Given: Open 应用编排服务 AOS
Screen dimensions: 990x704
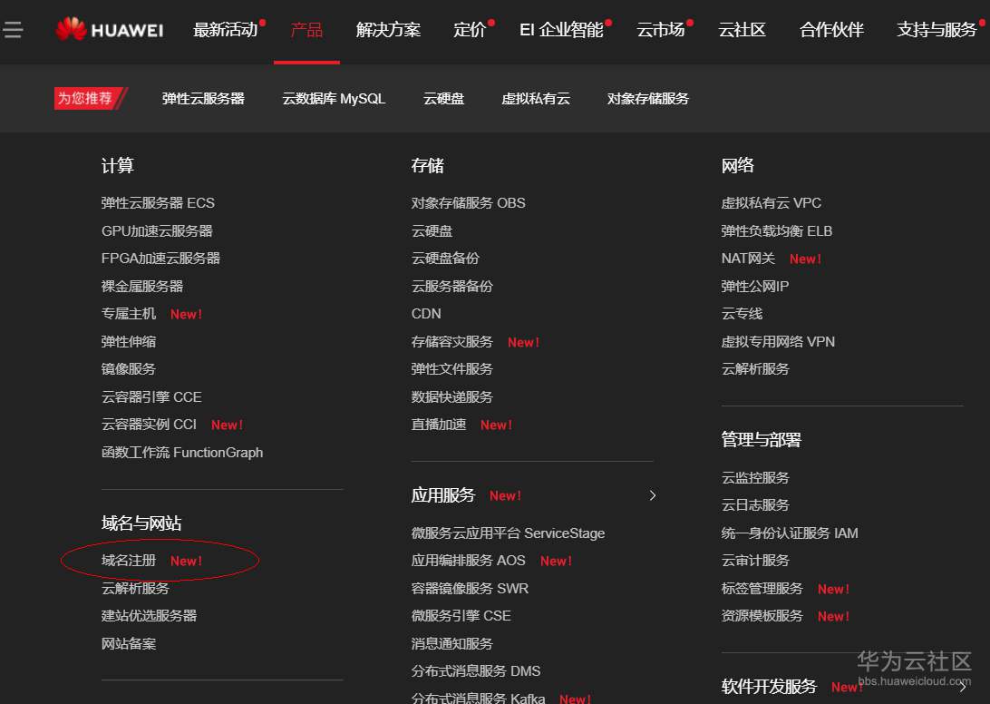Looking at the screenshot, I should coord(469,561).
